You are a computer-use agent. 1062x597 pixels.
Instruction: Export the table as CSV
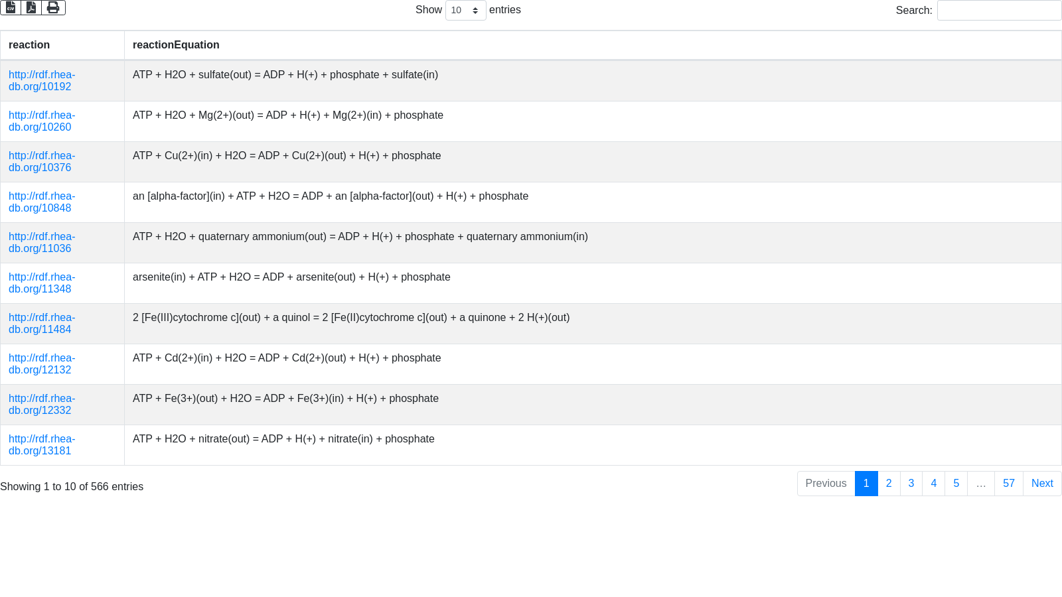(11, 7)
